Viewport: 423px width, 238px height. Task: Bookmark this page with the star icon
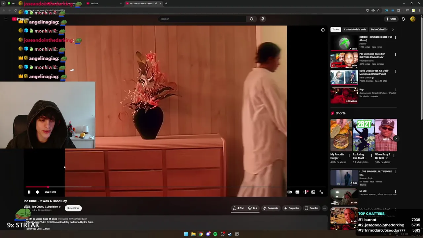(378, 11)
